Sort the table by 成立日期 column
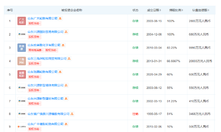 [154, 10]
